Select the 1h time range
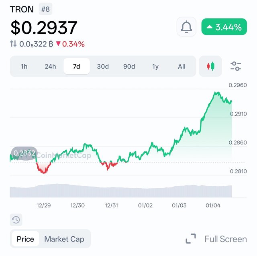Viewport: 257px width, 256px height. pyautogui.click(x=24, y=66)
